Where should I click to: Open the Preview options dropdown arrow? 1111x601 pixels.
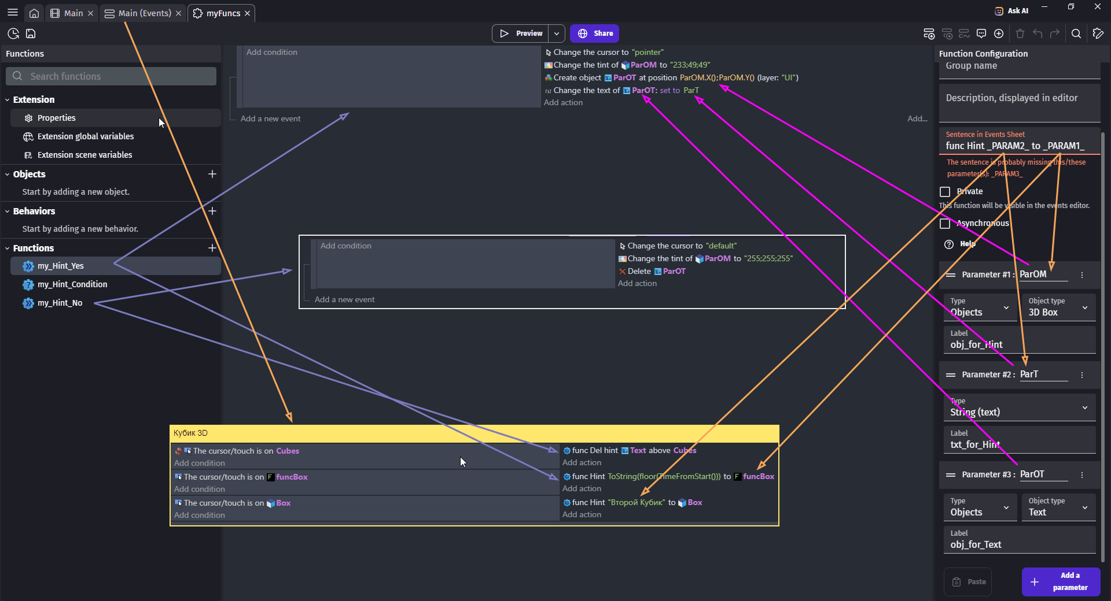point(557,34)
